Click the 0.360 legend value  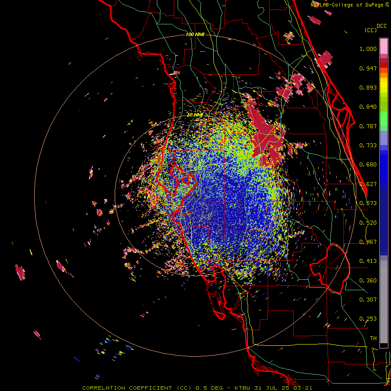368,281
